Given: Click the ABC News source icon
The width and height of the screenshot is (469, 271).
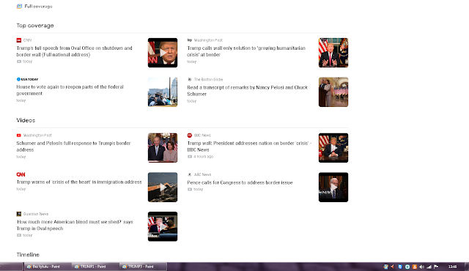Looking at the screenshot, I should pyautogui.click(x=189, y=174).
